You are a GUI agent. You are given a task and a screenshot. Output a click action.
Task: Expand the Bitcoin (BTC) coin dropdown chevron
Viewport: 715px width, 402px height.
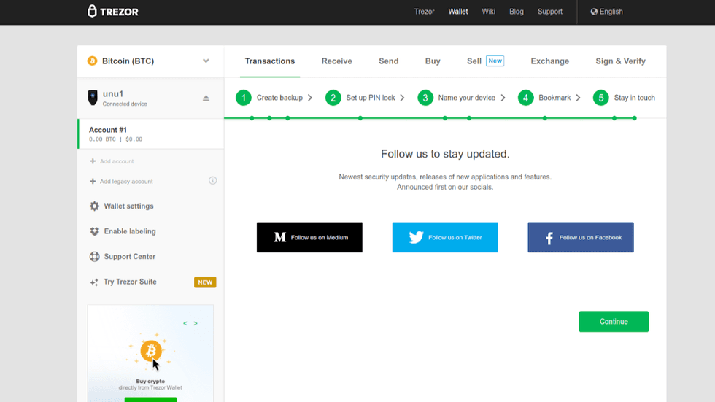(x=206, y=61)
